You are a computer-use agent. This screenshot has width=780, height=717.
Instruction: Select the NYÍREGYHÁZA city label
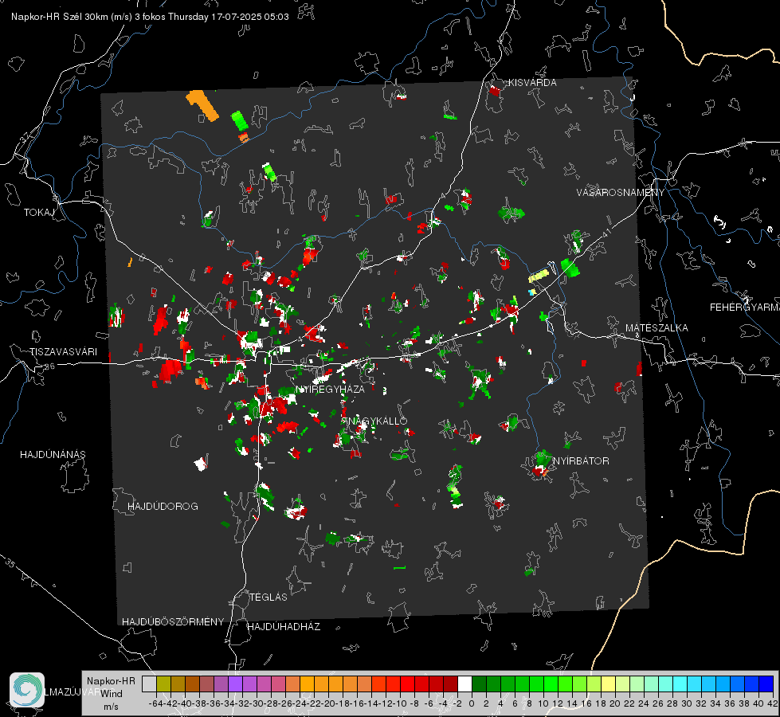pos(330,389)
